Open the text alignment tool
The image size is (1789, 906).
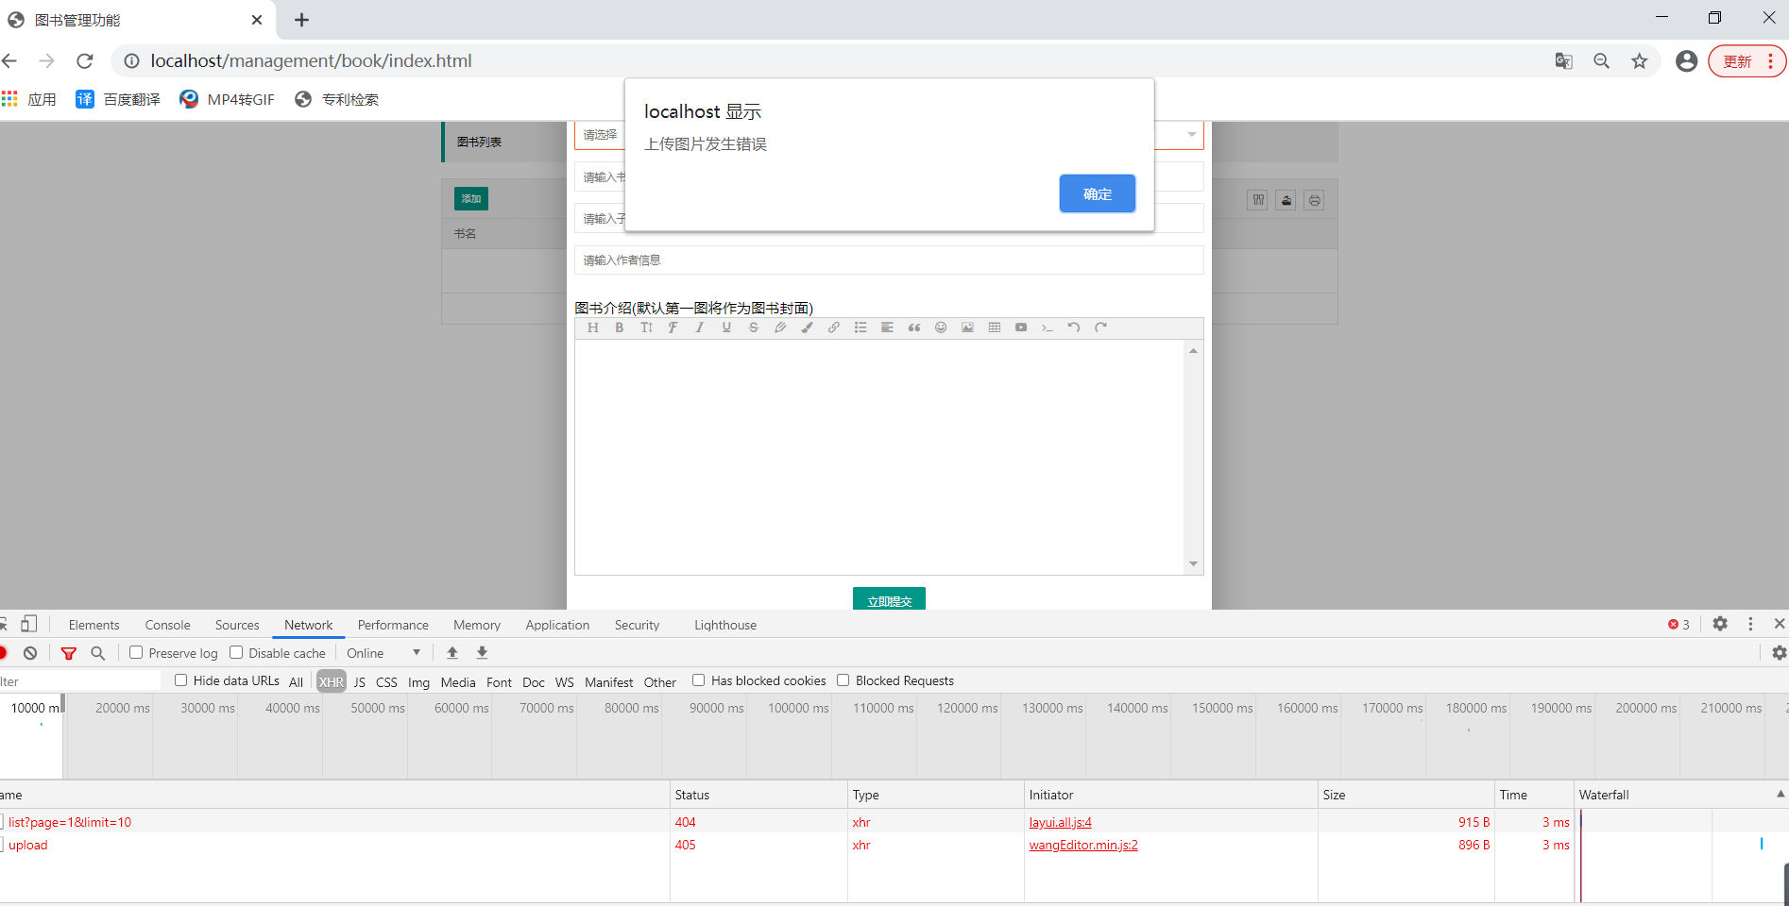pos(887,327)
